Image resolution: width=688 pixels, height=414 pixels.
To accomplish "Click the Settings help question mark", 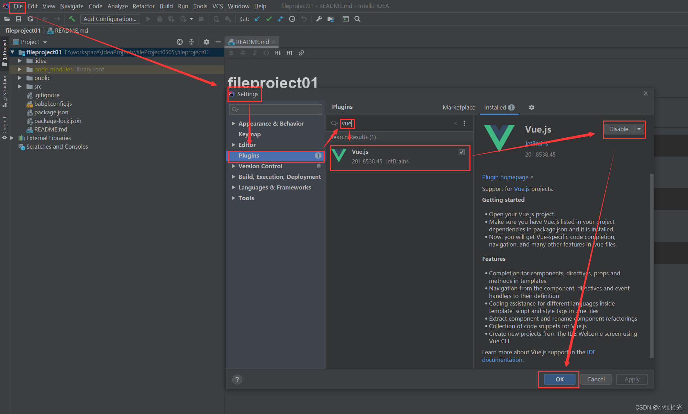I will pyautogui.click(x=237, y=379).
